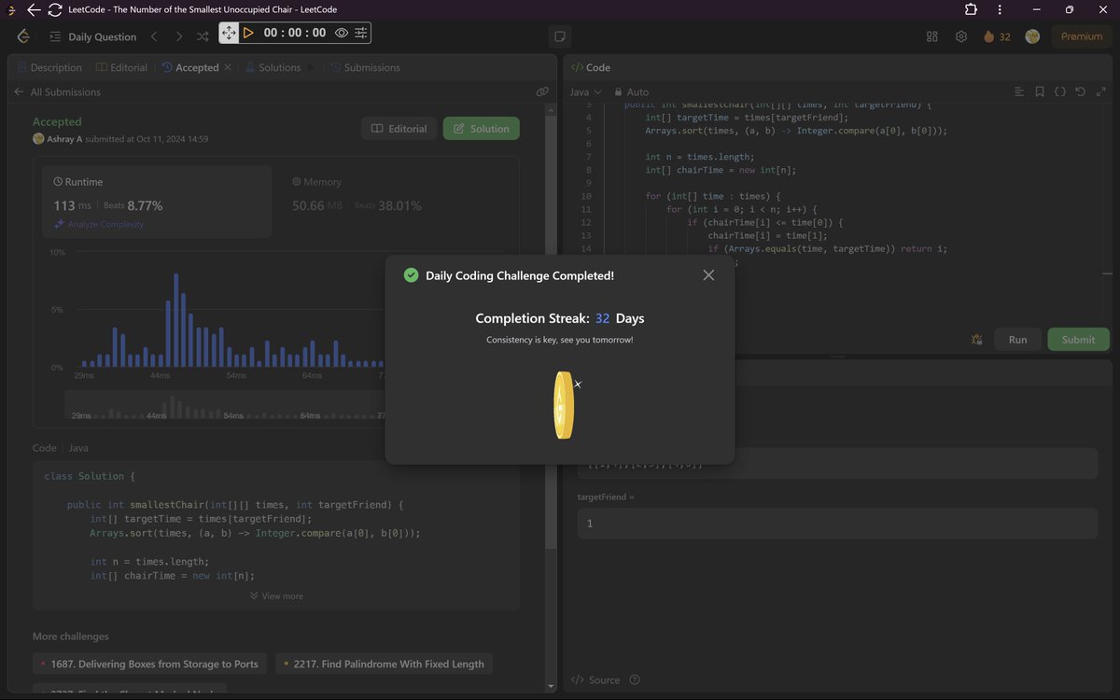Click the debugger icon left of Run
This screenshot has width=1120, height=700.
click(x=977, y=339)
